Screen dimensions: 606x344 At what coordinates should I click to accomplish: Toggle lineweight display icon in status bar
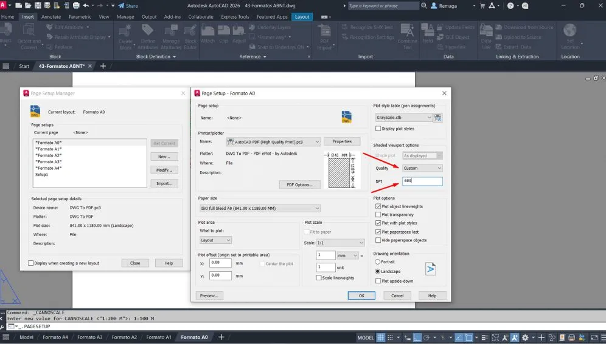click(485, 337)
